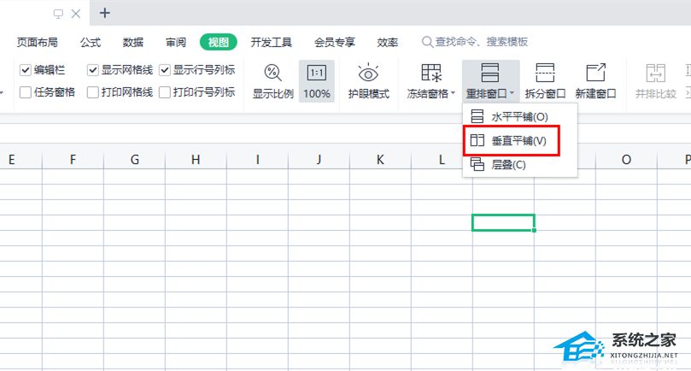Uncheck 显示行号列标 show headings
Image resolution: width=691 pixels, height=371 pixels.
click(x=165, y=70)
